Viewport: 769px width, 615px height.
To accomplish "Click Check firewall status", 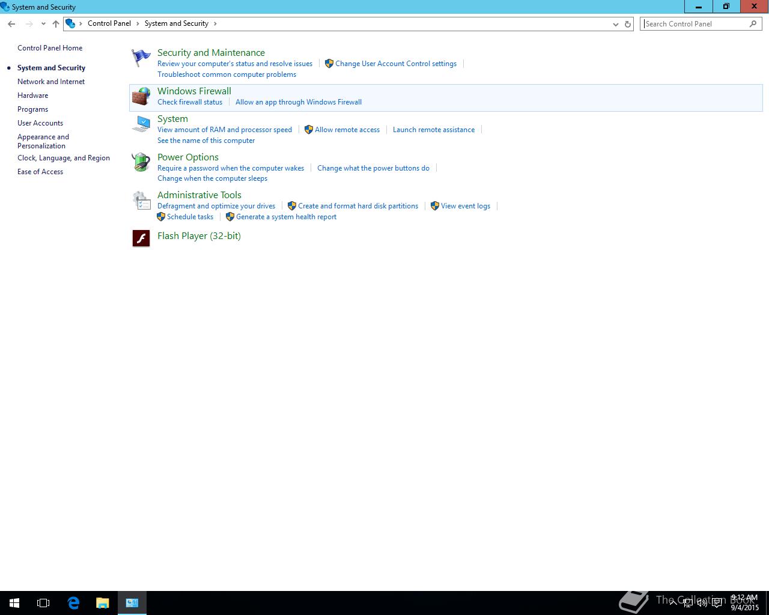I will (190, 102).
